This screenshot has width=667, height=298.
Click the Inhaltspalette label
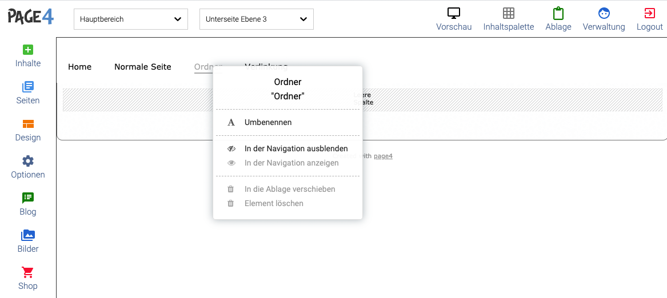tap(509, 27)
